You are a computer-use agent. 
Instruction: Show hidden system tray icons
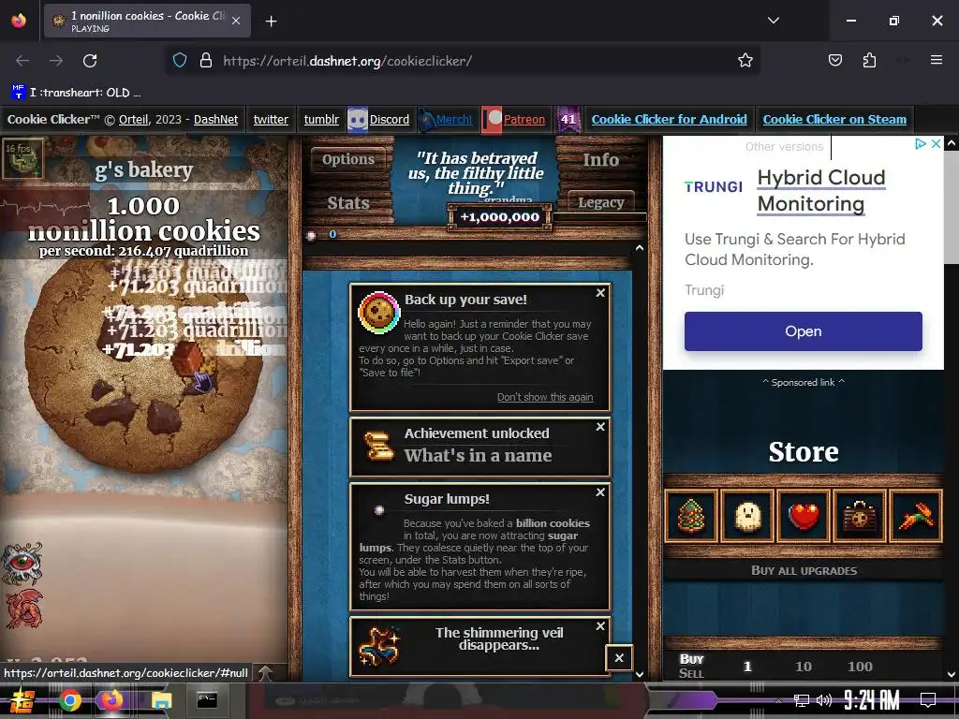click(x=778, y=700)
